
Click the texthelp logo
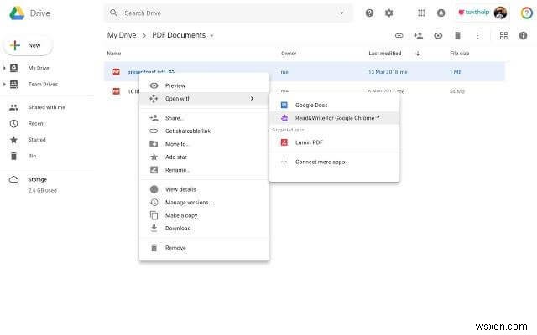tap(473, 13)
